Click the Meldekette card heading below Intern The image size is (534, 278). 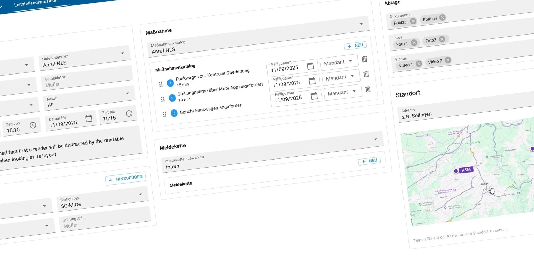pyautogui.click(x=181, y=184)
